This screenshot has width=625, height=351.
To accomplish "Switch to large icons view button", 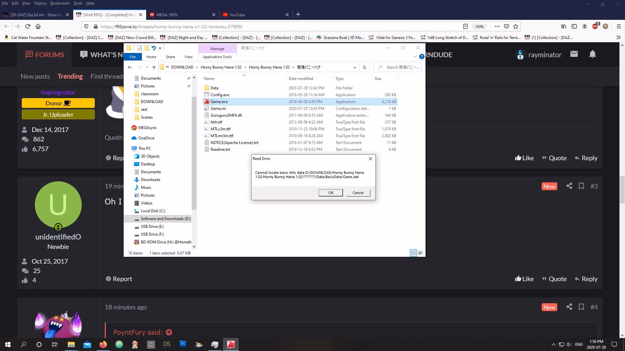I will [421, 253].
